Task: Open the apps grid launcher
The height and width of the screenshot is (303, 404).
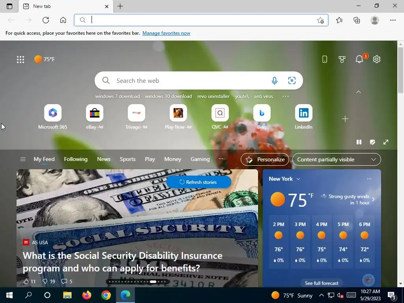Action: 21,60
